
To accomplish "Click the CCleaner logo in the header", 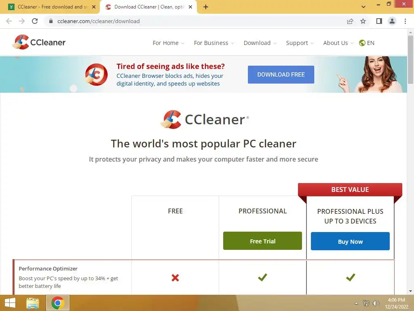I will (x=39, y=42).
